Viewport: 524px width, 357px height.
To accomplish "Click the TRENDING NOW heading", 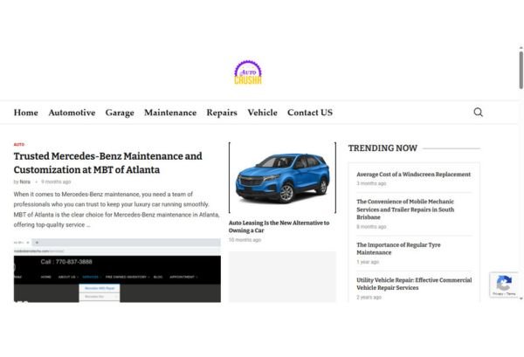I will click(383, 148).
